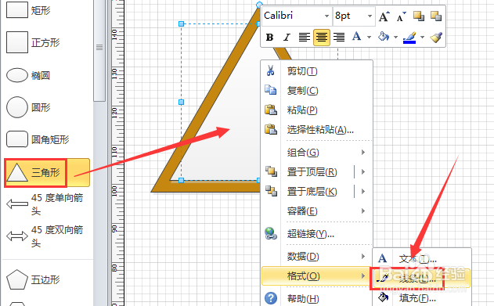
Task: Open the 格式(O) submenu
Action: pos(317,276)
